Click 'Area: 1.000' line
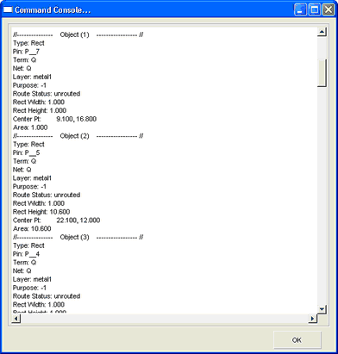Image resolution: width=338 pixels, height=354 pixels. coord(30,127)
